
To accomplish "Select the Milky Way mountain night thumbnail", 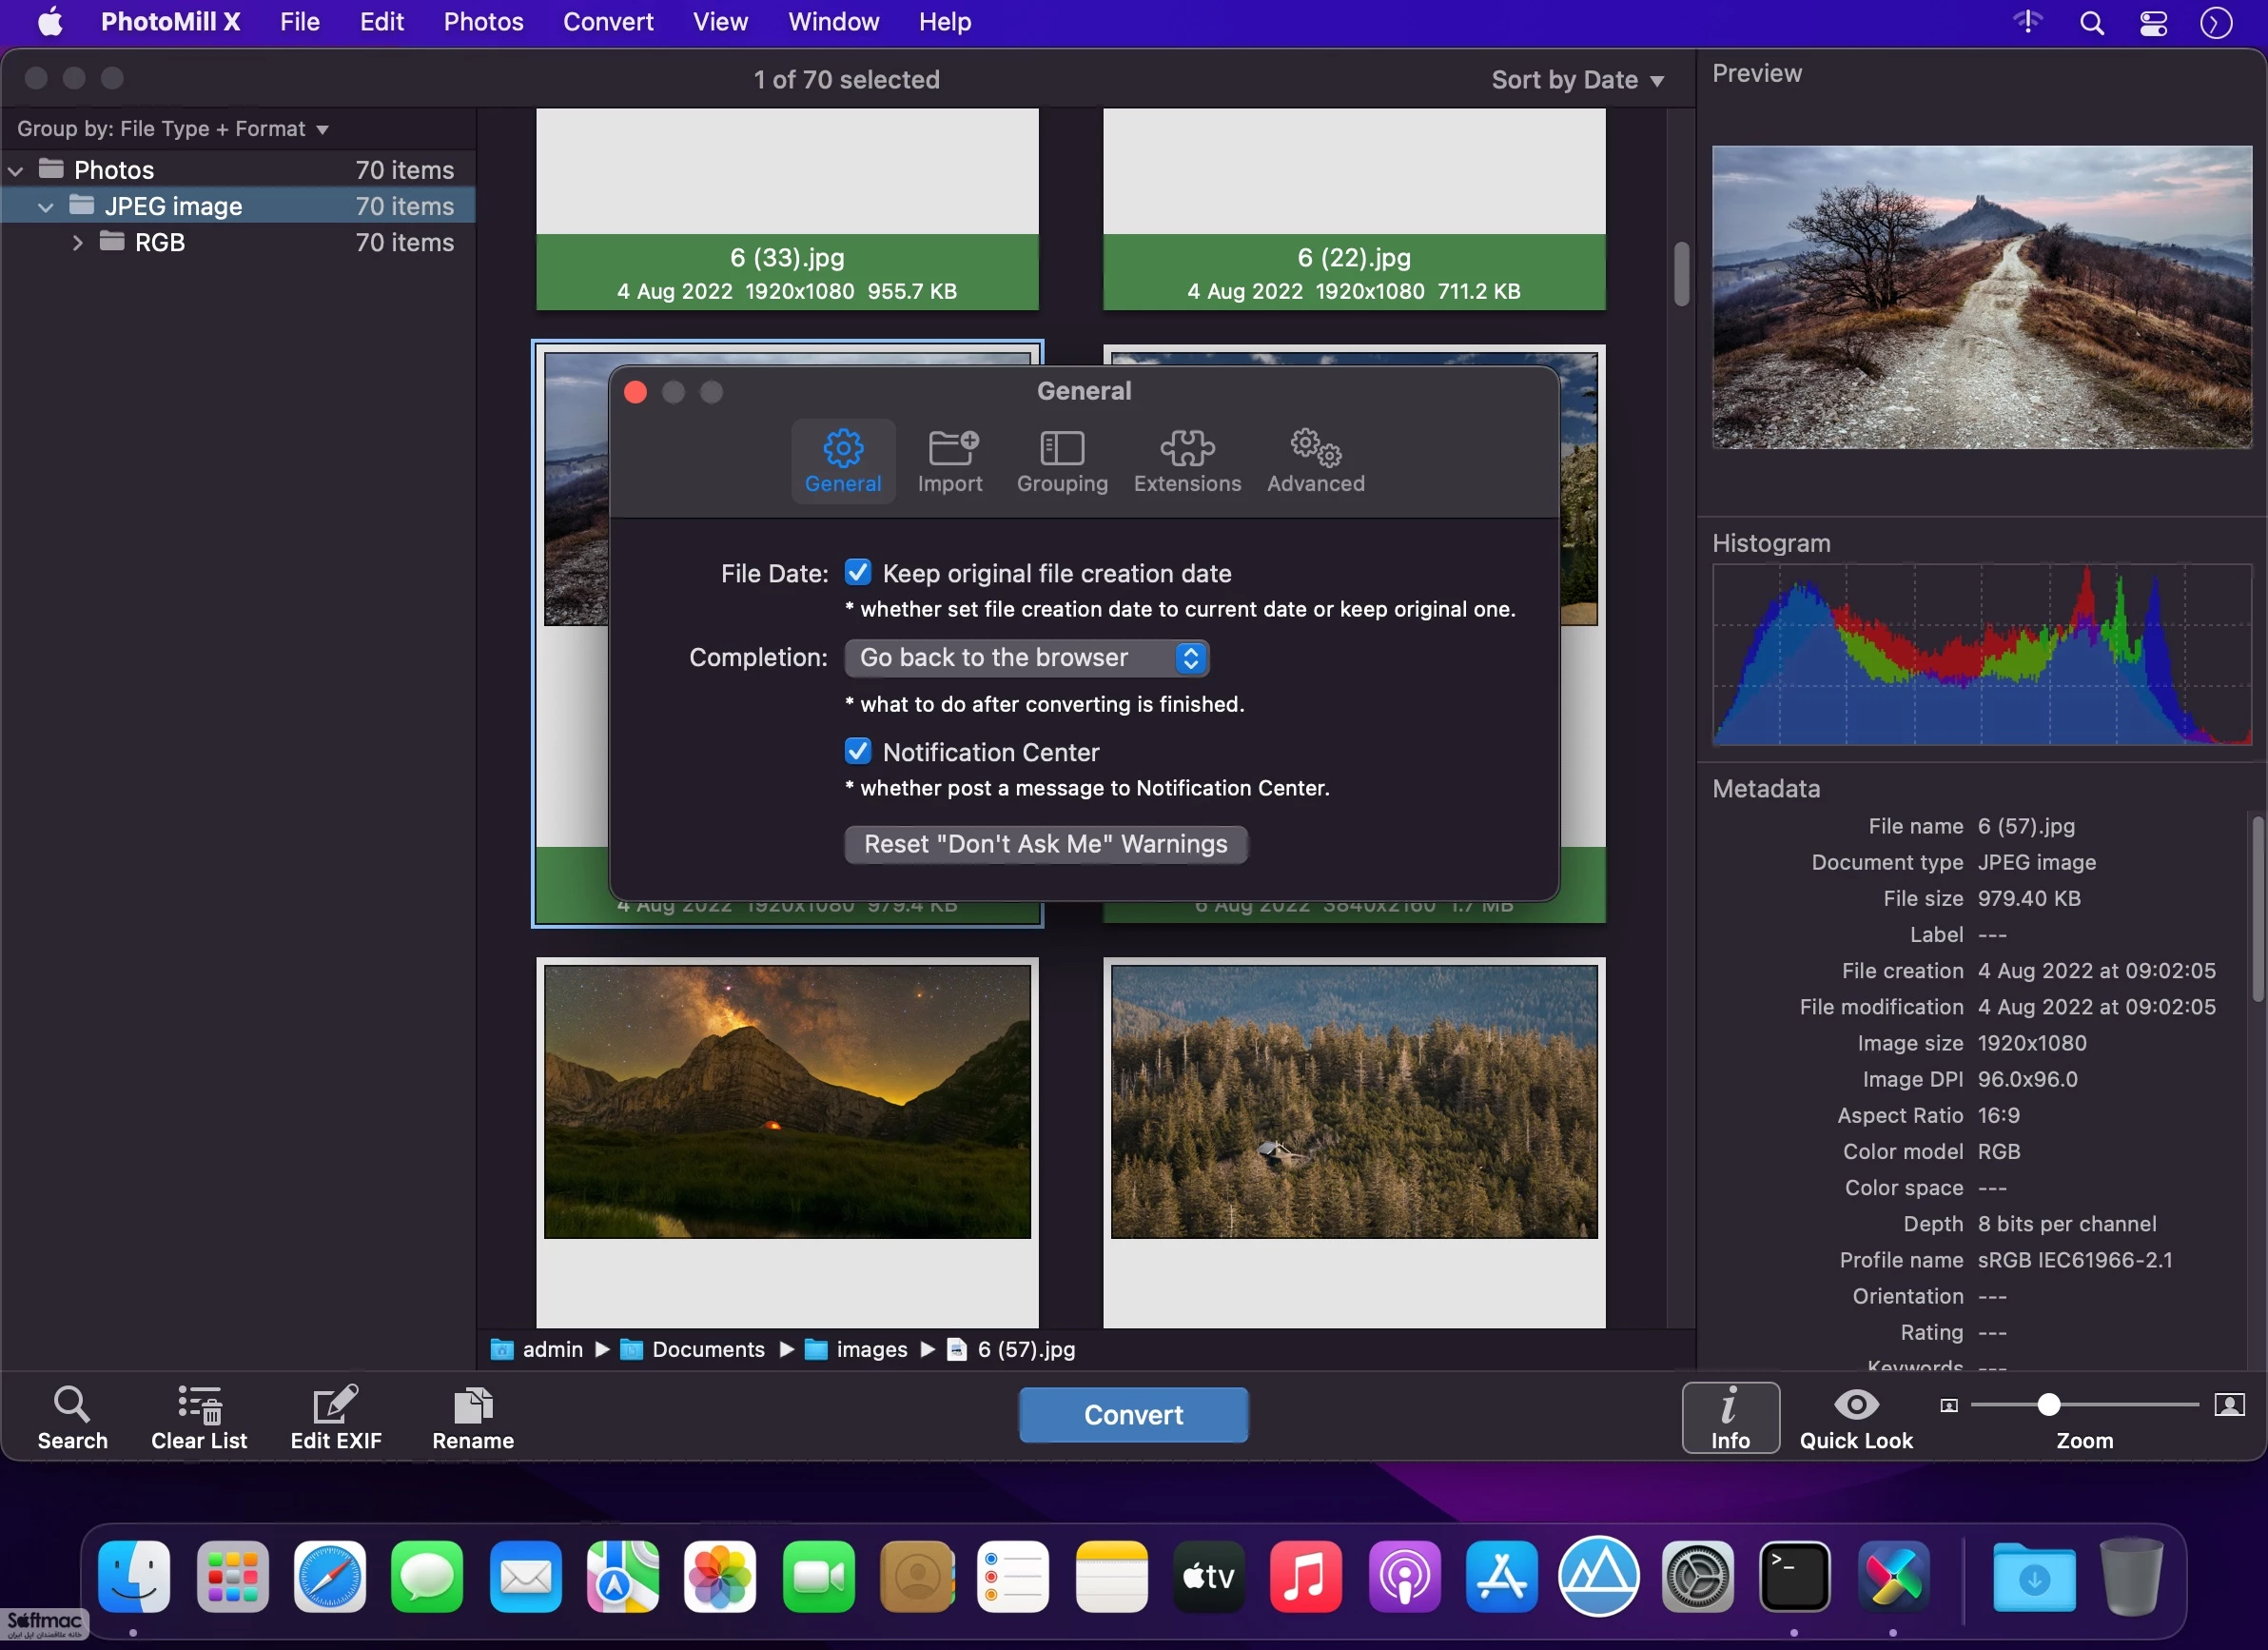I will click(x=787, y=1101).
